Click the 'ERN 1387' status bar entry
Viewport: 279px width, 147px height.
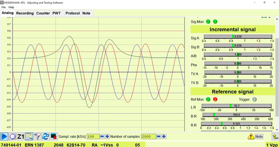34,145
